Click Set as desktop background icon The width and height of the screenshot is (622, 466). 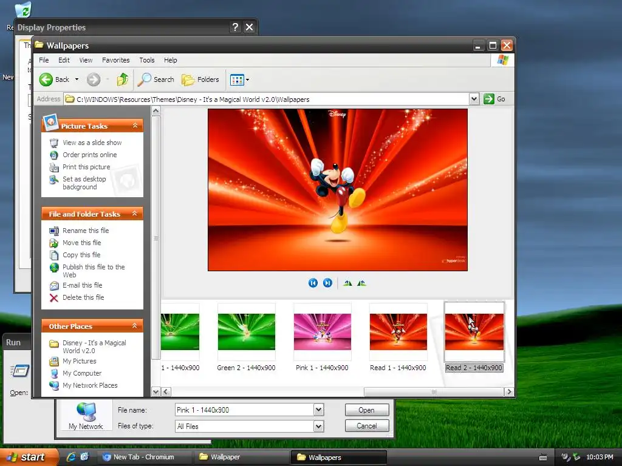[54, 180]
